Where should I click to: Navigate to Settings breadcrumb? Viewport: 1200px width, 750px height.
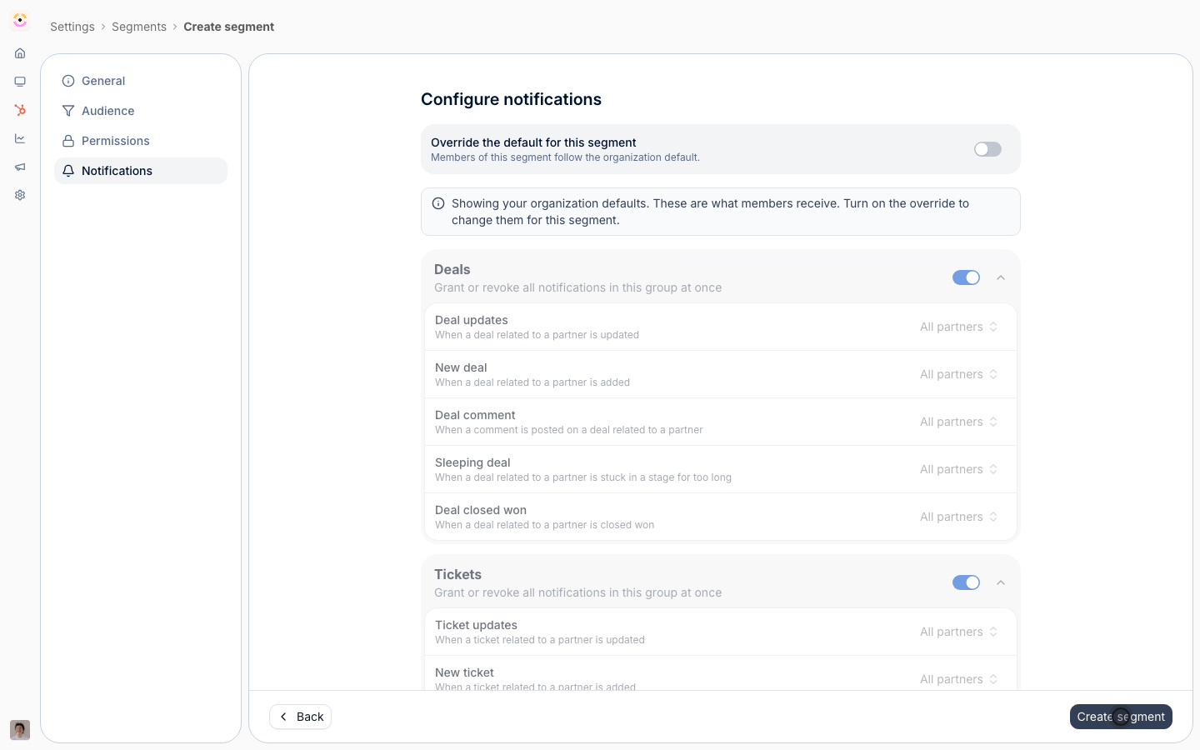[x=72, y=27]
